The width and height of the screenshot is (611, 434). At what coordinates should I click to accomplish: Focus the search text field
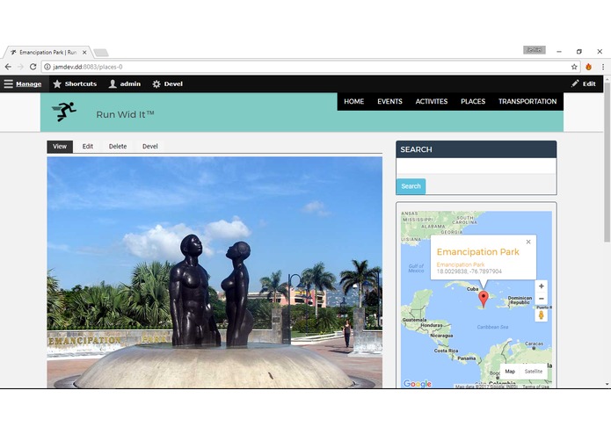(x=476, y=166)
